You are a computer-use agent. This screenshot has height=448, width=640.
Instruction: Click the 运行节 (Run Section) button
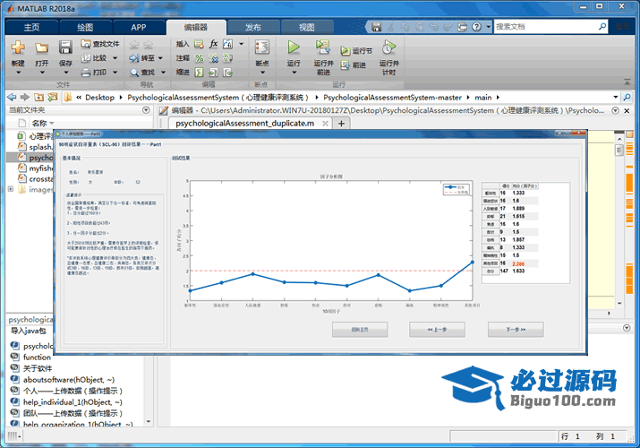(x=355, y=51)
